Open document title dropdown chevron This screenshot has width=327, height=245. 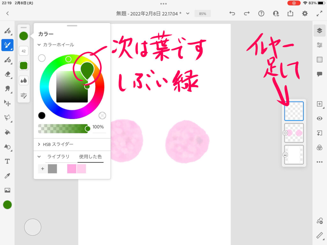click(188, 13)
